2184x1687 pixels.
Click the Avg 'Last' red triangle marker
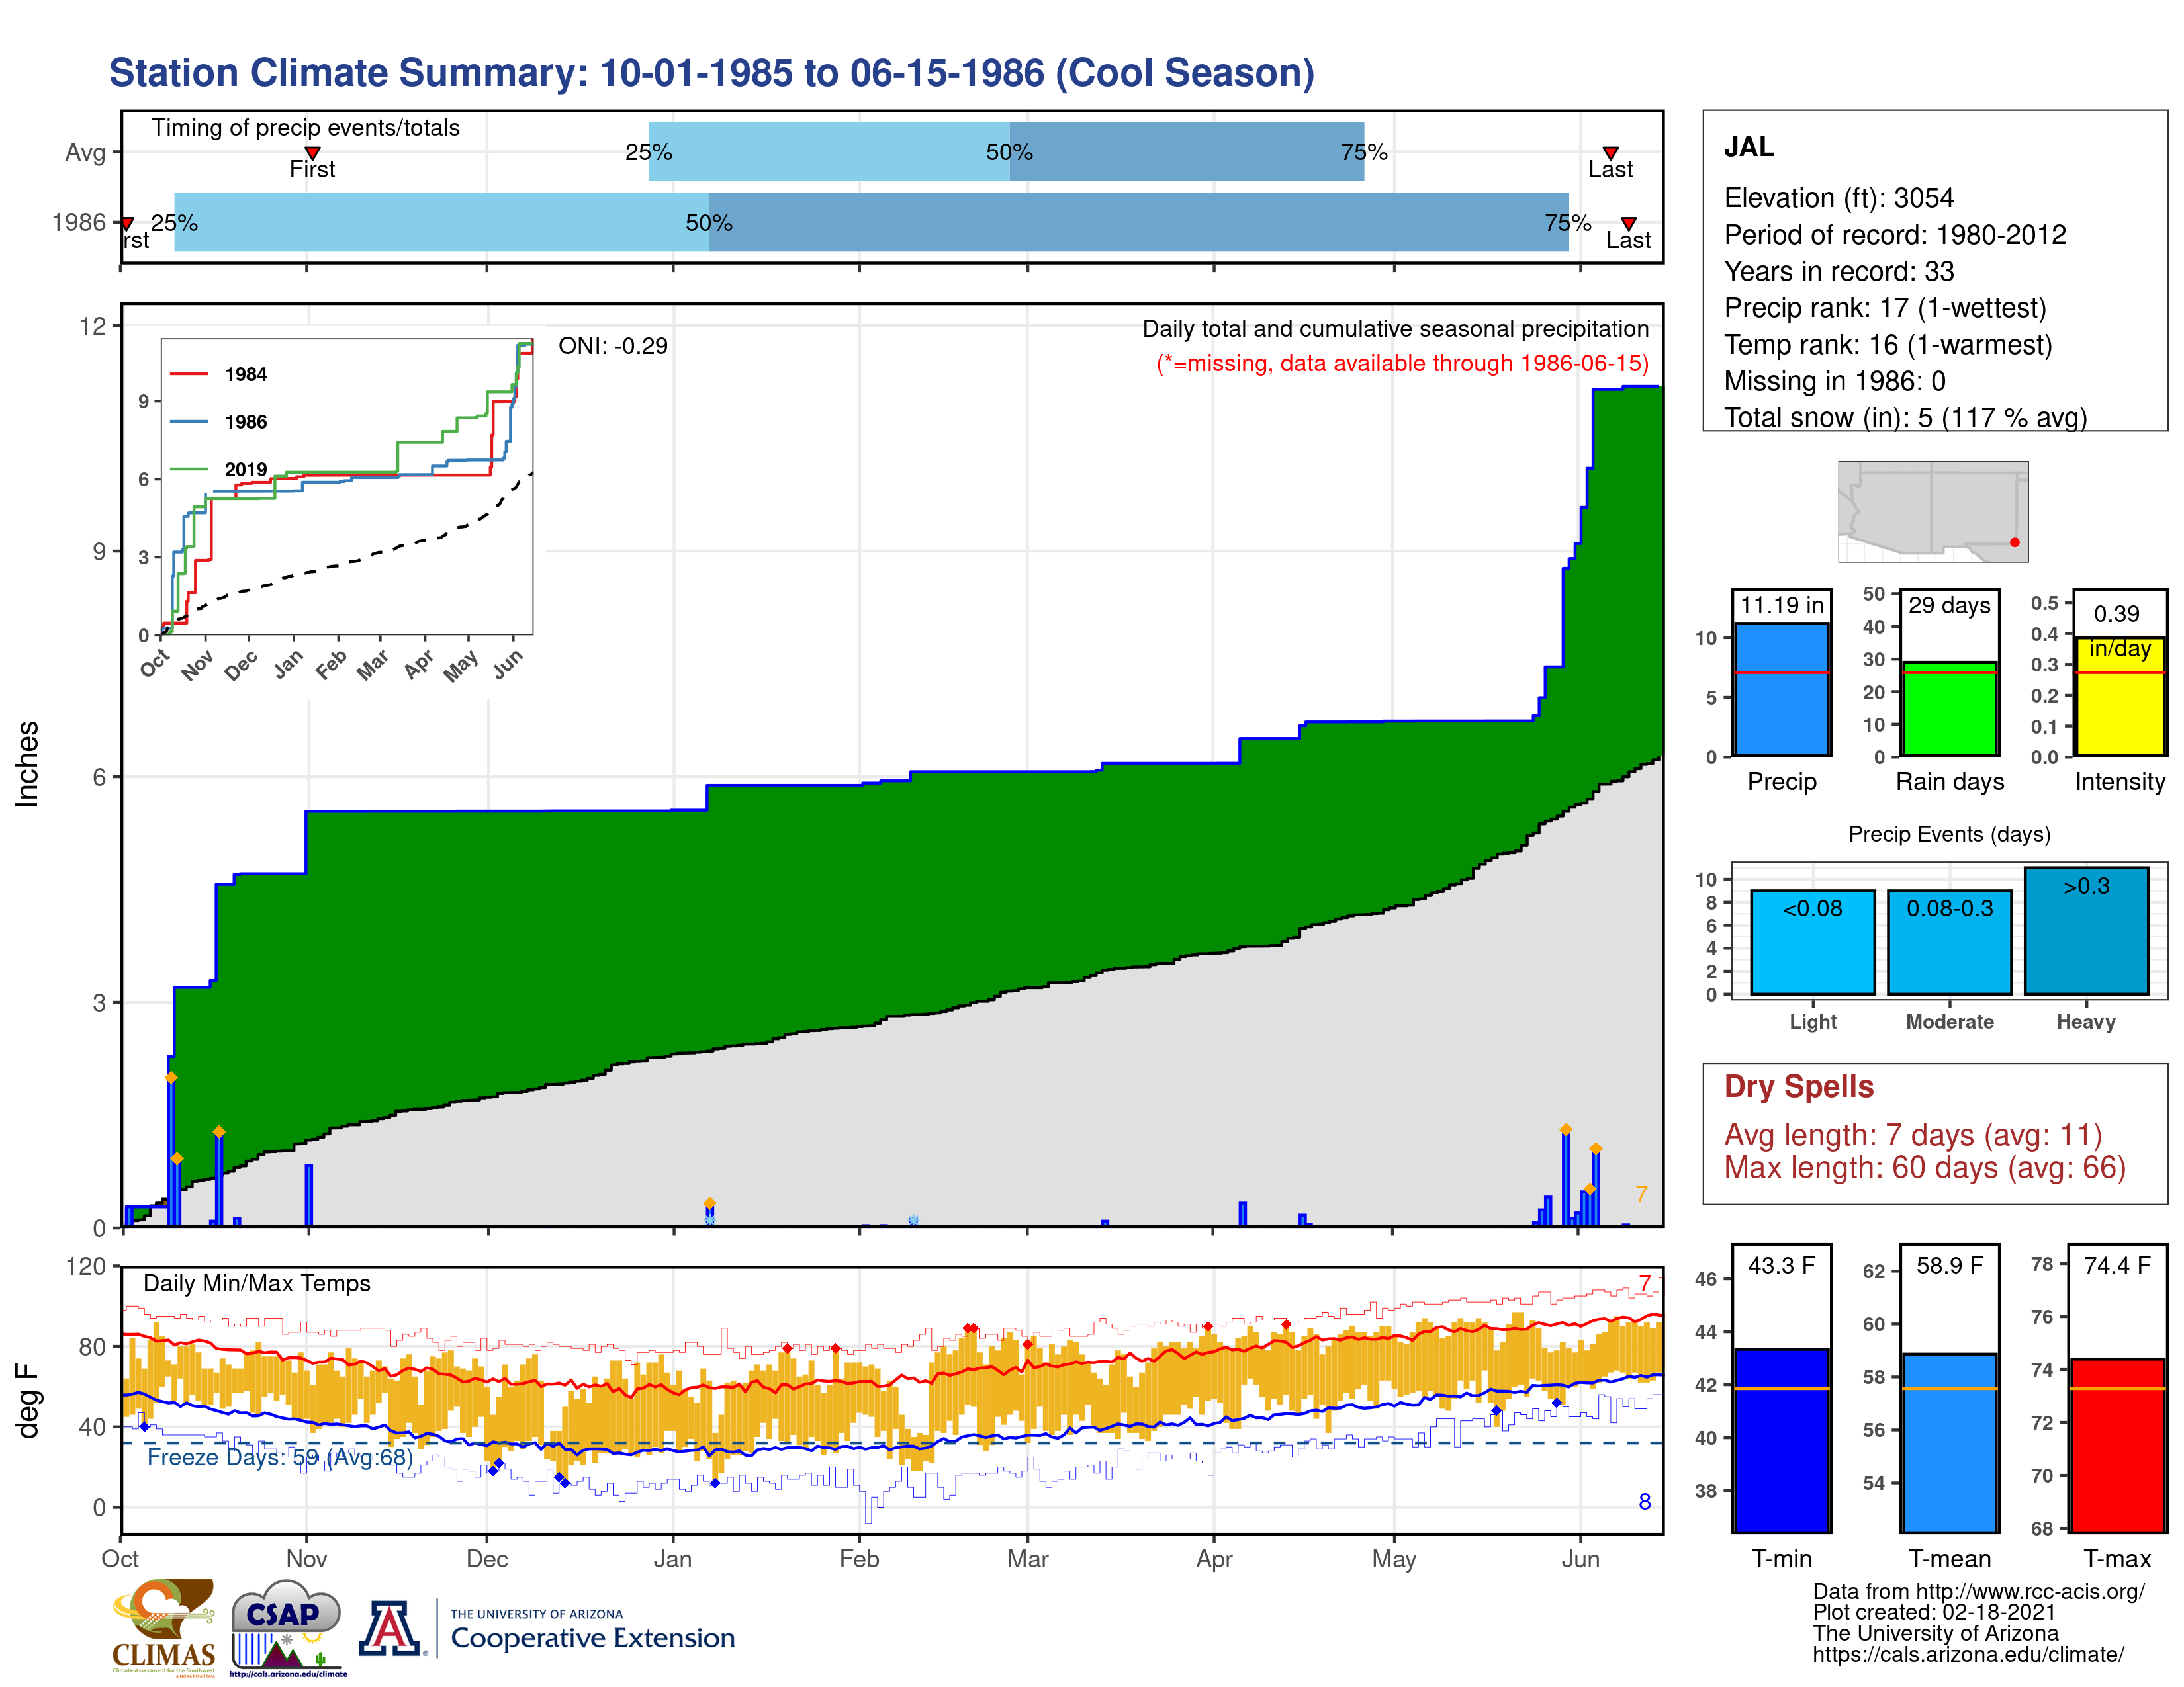[1610, 153]
